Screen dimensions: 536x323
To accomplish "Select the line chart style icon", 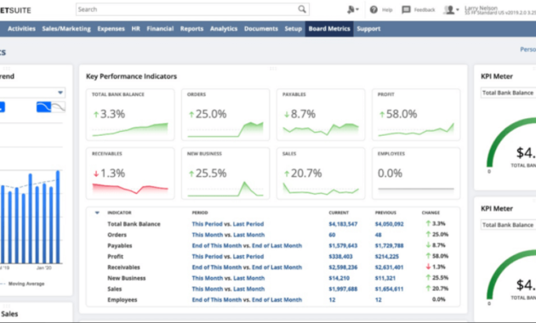I will pos(59,107).
